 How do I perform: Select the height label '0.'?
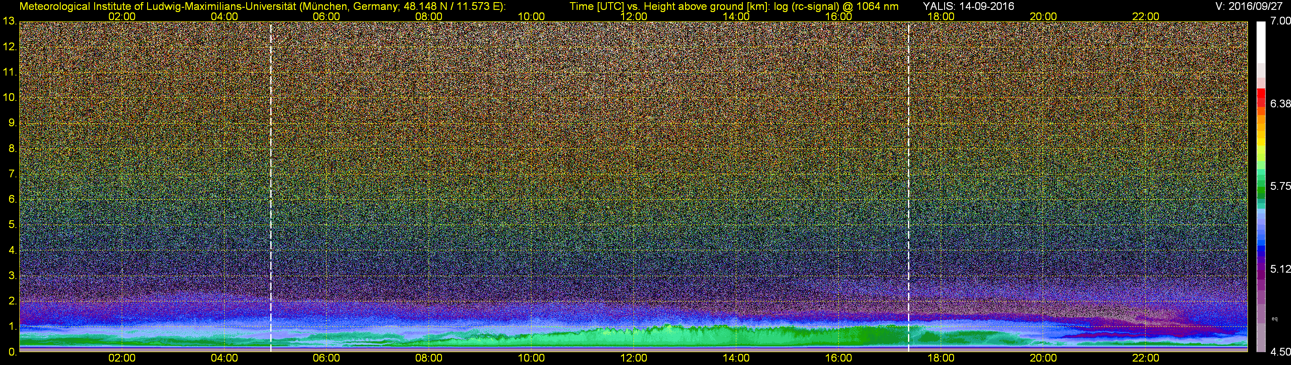click(x=12, y=352)
